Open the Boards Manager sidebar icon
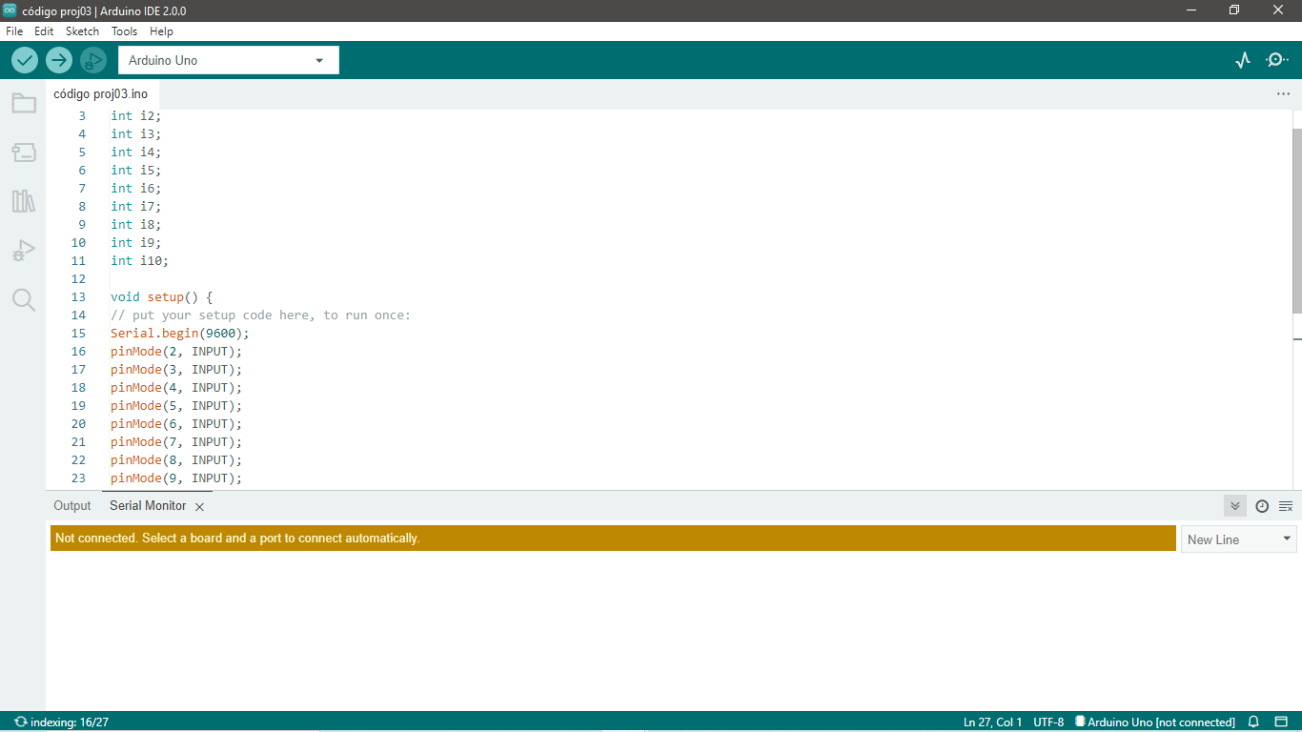 (x=24, y=152)
